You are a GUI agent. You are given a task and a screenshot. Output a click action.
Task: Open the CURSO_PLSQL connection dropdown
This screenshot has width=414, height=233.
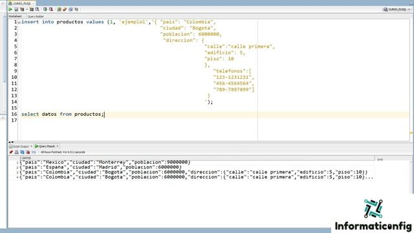click(x=397, y=9)
